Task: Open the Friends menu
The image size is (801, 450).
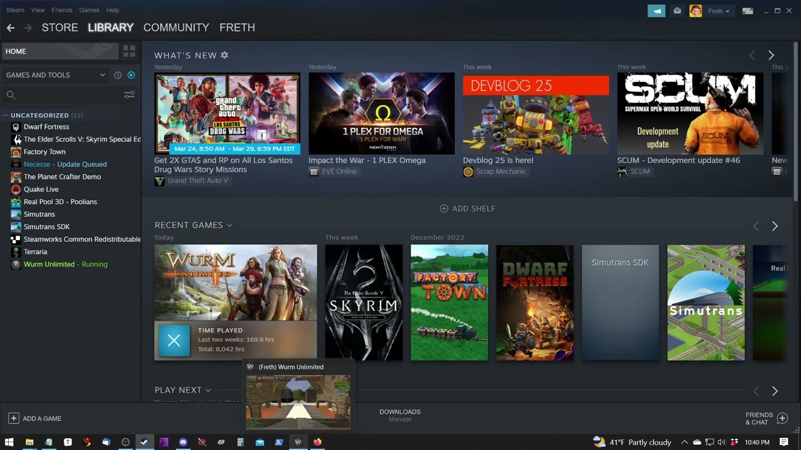Action: 62,10
